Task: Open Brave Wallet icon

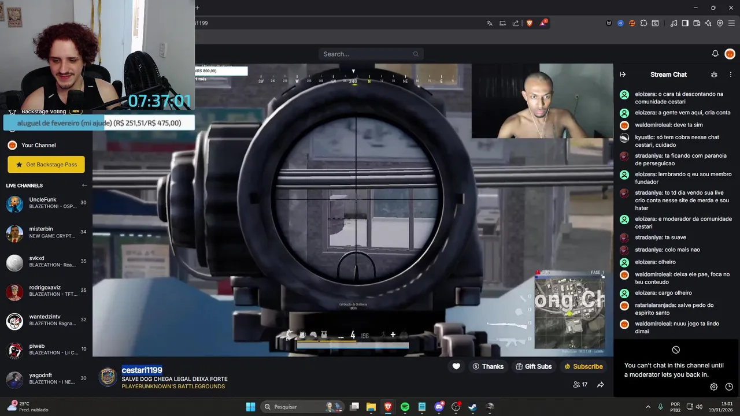Action: pos(697,23)
